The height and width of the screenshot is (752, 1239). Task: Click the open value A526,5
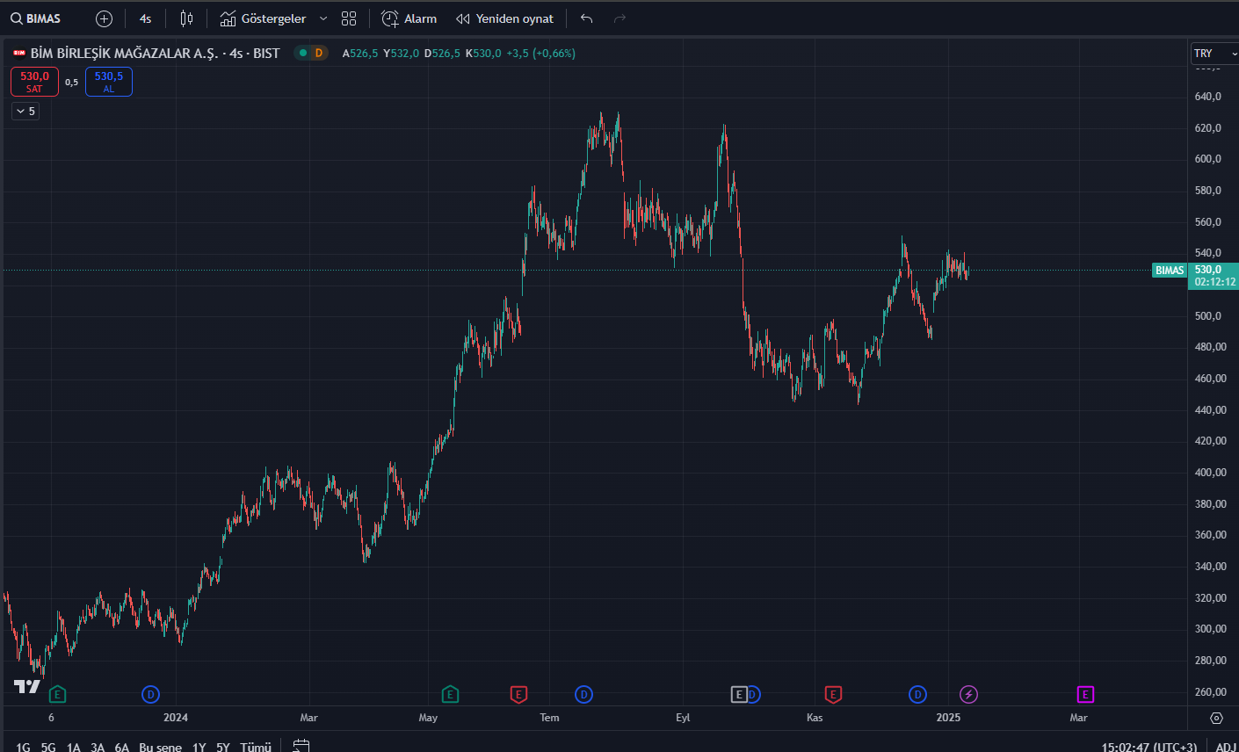pos(360,54)
